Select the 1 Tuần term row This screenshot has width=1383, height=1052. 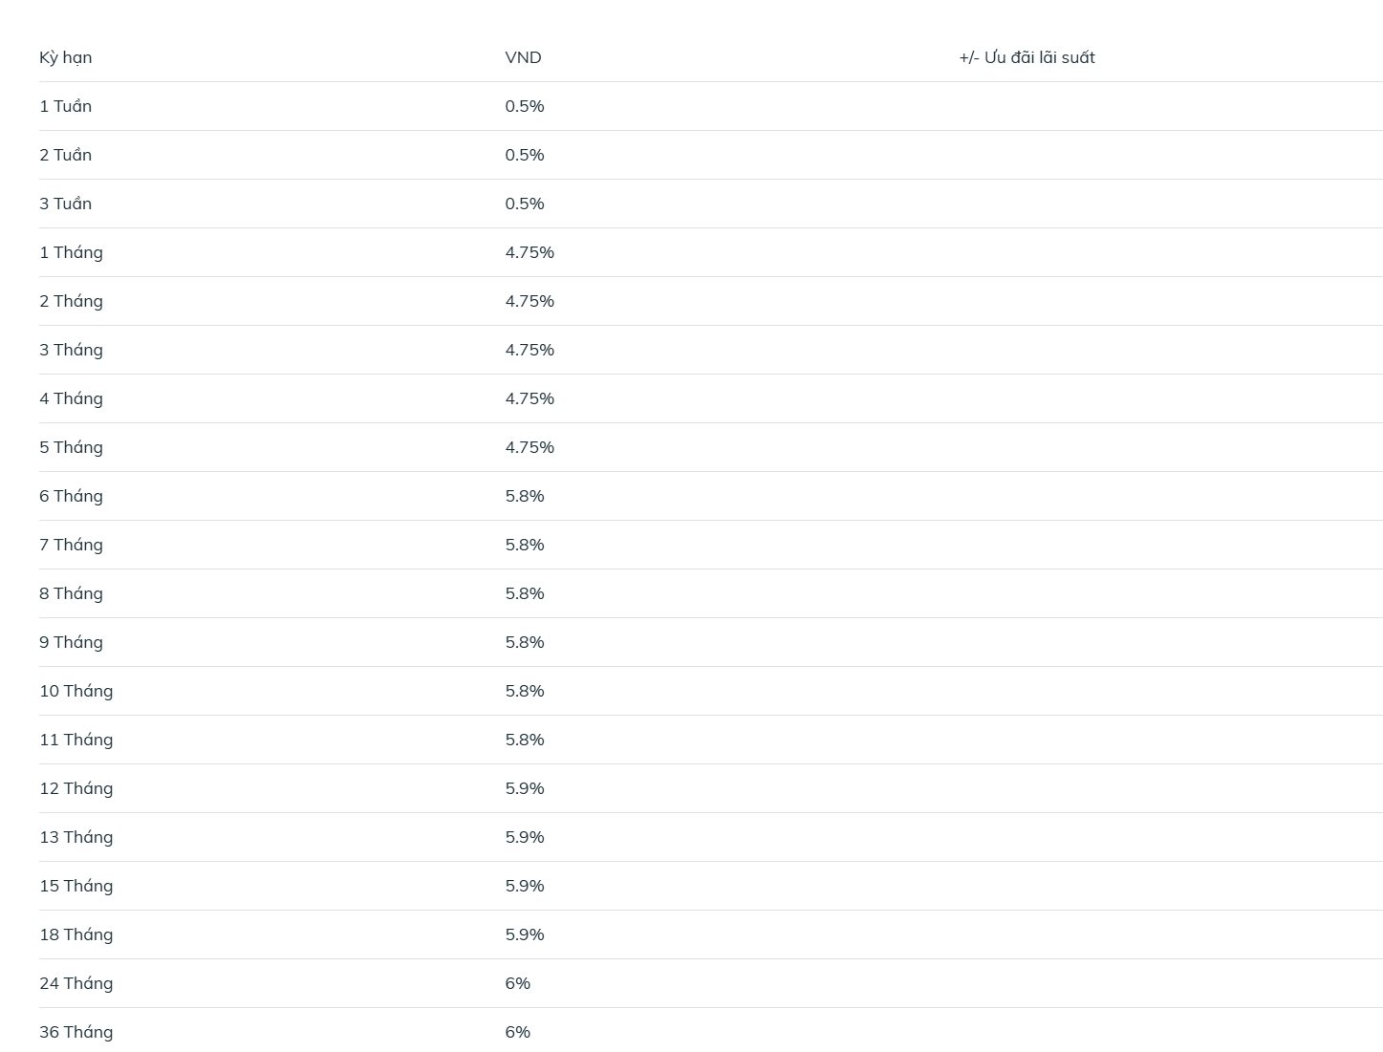pyautogui.click(x=711, y=106)
